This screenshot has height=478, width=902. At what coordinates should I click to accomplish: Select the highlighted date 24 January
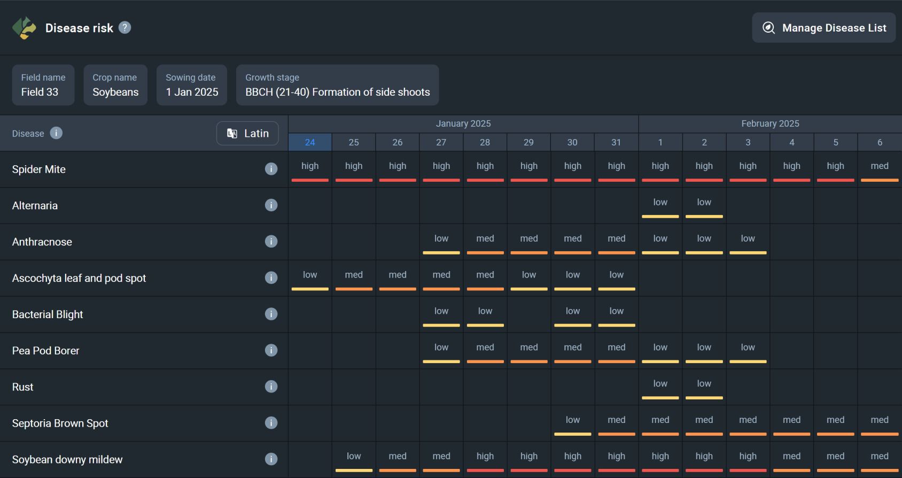click(x=310, y=142)
